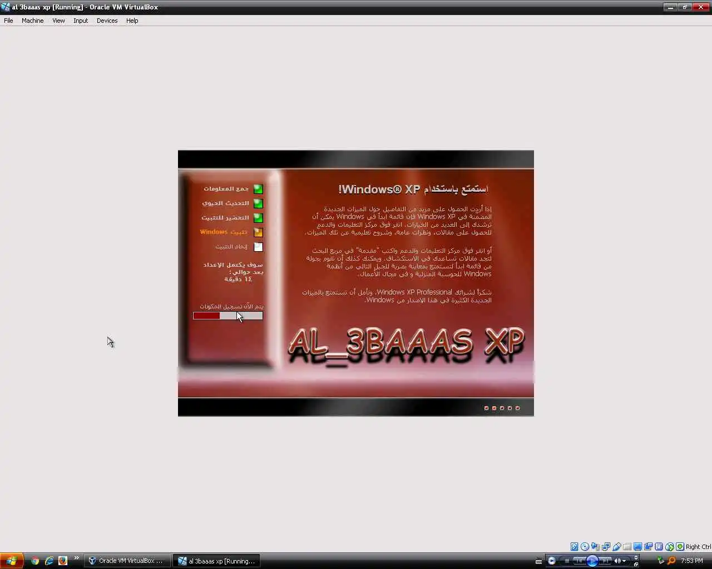The width and height of the screenshot is (712, 569).
Task: Open the Help menu
Action: point(132,21)
